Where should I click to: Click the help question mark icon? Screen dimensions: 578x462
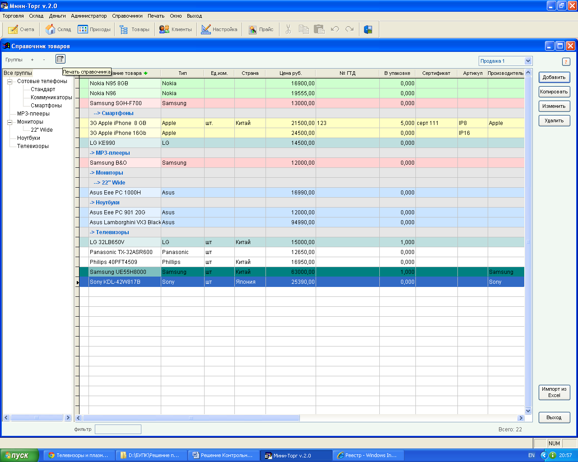(x=566, y=62)
